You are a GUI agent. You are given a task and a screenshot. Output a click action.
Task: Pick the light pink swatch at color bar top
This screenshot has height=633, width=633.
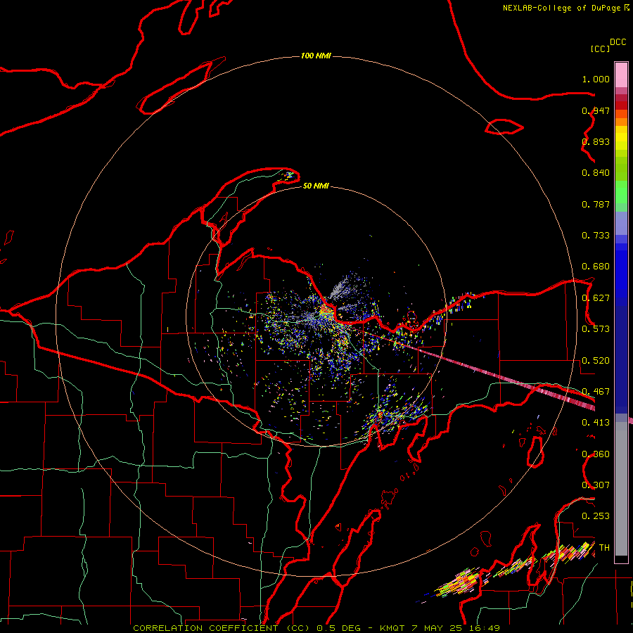[621, 75]
